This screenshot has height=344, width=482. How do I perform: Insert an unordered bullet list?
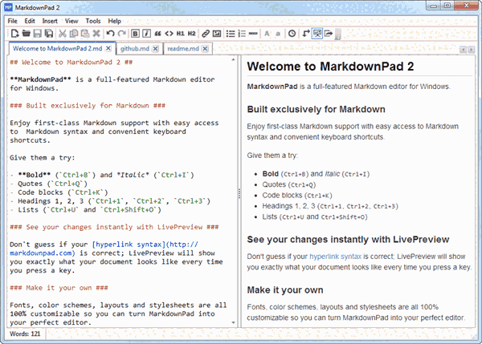pos(231,33)
